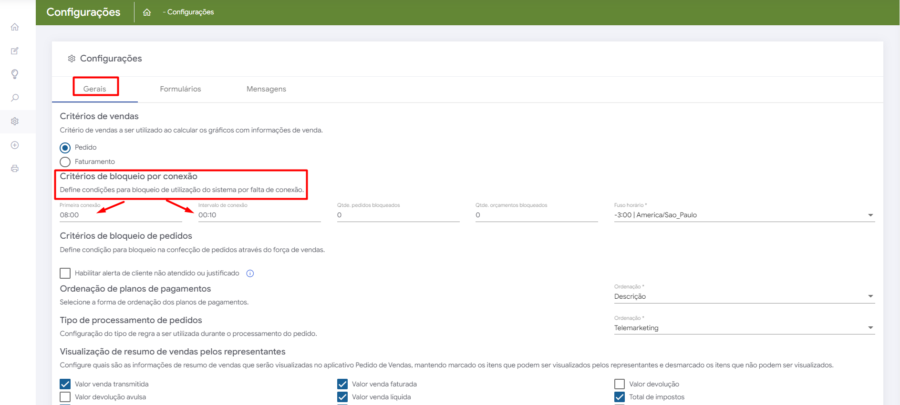
Task: Open the edit note sidebar icon
Action: point(15,51)
